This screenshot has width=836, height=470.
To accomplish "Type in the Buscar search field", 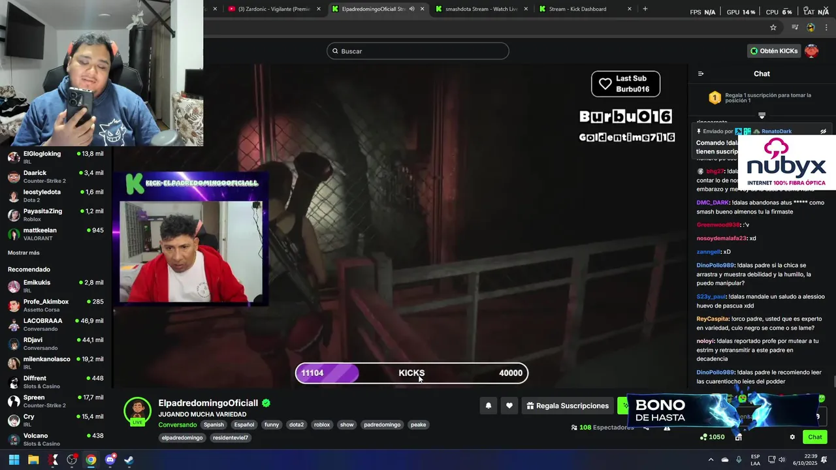I will click(418, 51).
